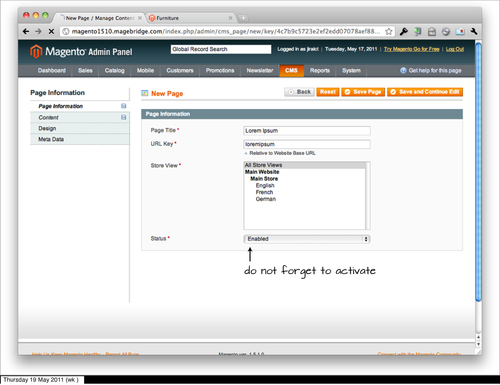The height and width of the screenshot is (385, 500).
Task: Close the Furniture tab
Action: tap(230, 18)
